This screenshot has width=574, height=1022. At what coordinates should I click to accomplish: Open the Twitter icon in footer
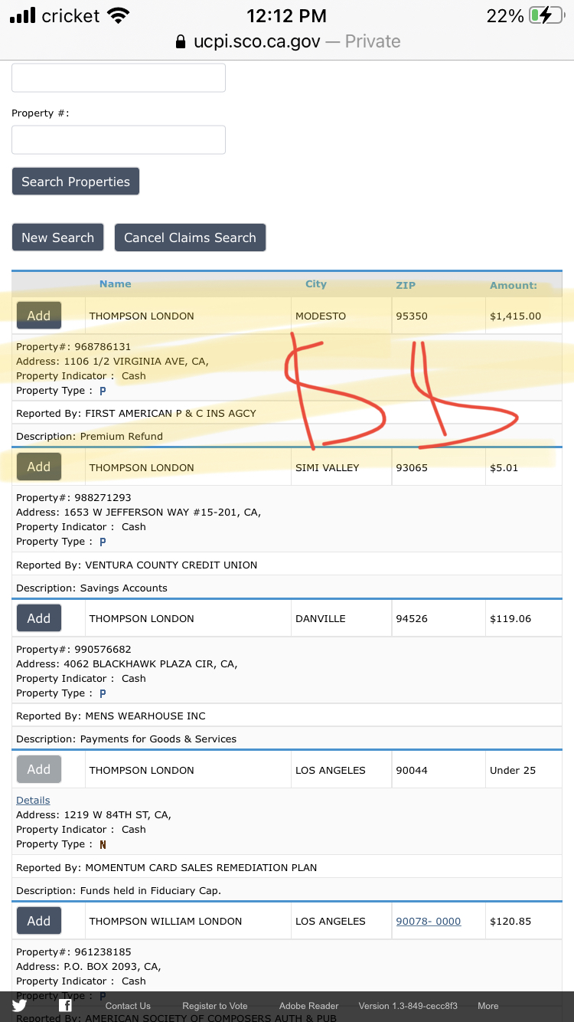[19, 1006]
